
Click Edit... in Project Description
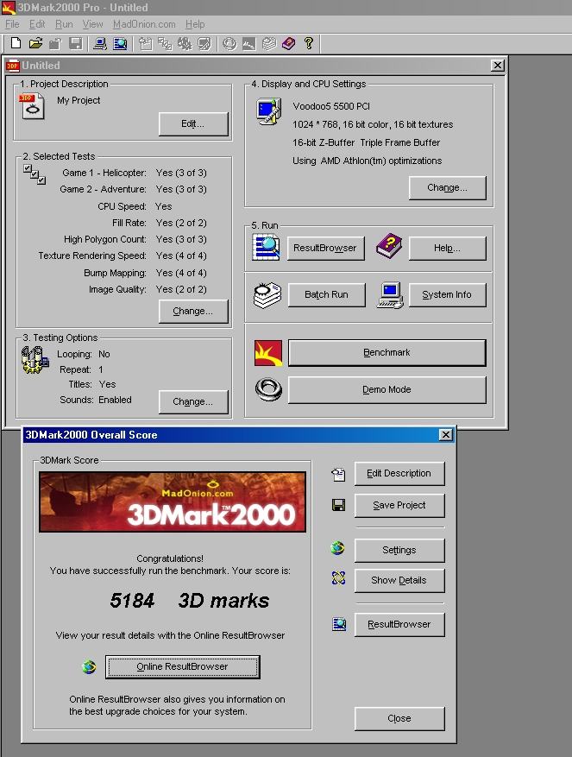tap(193, 124)
